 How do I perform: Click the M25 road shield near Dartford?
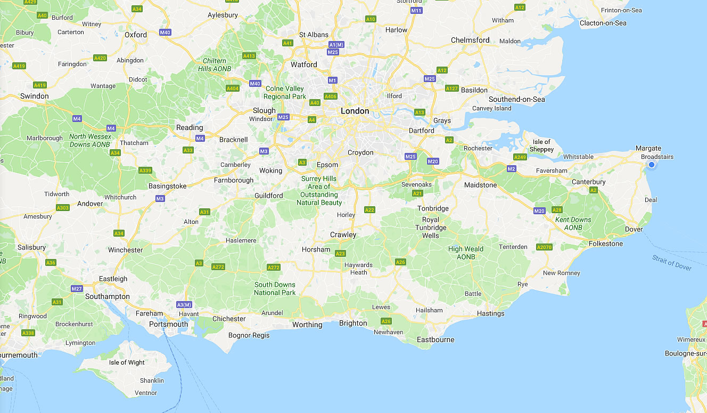pyautogui.click(x=410, y=156)
